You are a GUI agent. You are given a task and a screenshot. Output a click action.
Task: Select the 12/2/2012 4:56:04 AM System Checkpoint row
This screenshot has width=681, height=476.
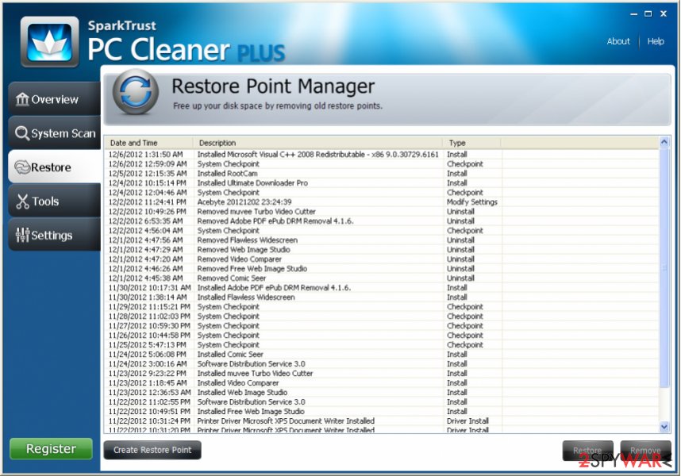pos(381,230)
